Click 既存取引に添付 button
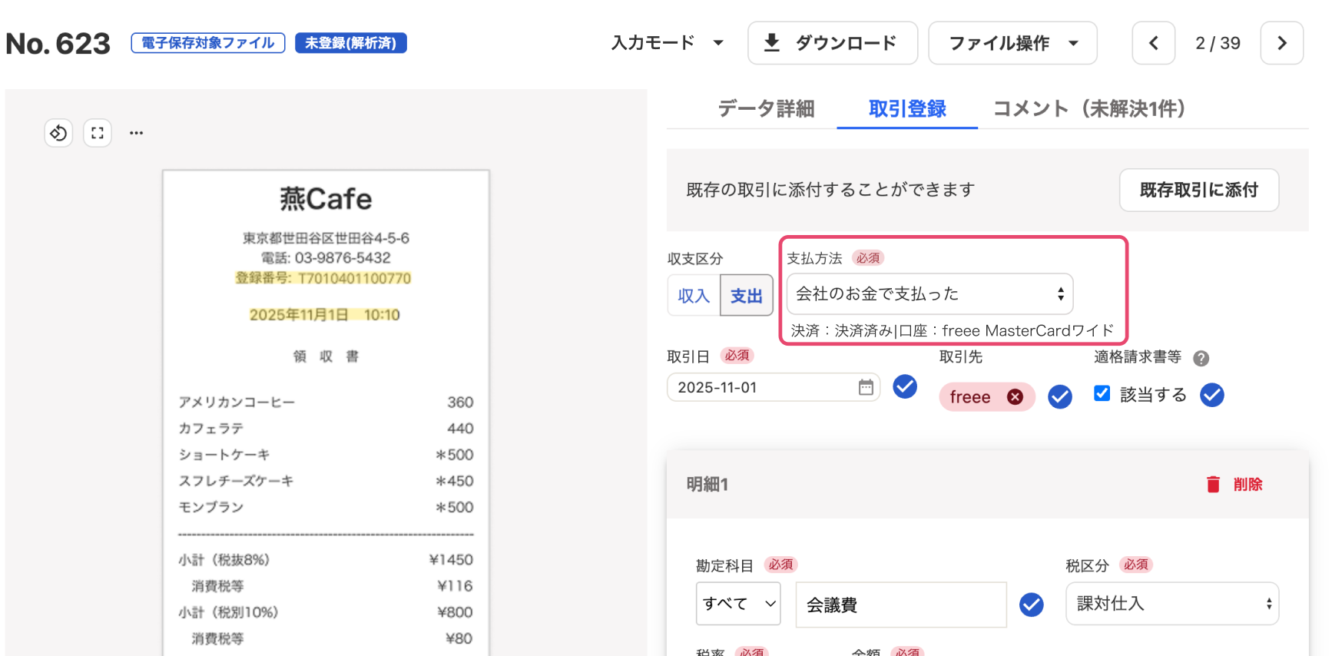This screenshot has height=656, width=1332. pyautogui.click(x=1198, y=190)
